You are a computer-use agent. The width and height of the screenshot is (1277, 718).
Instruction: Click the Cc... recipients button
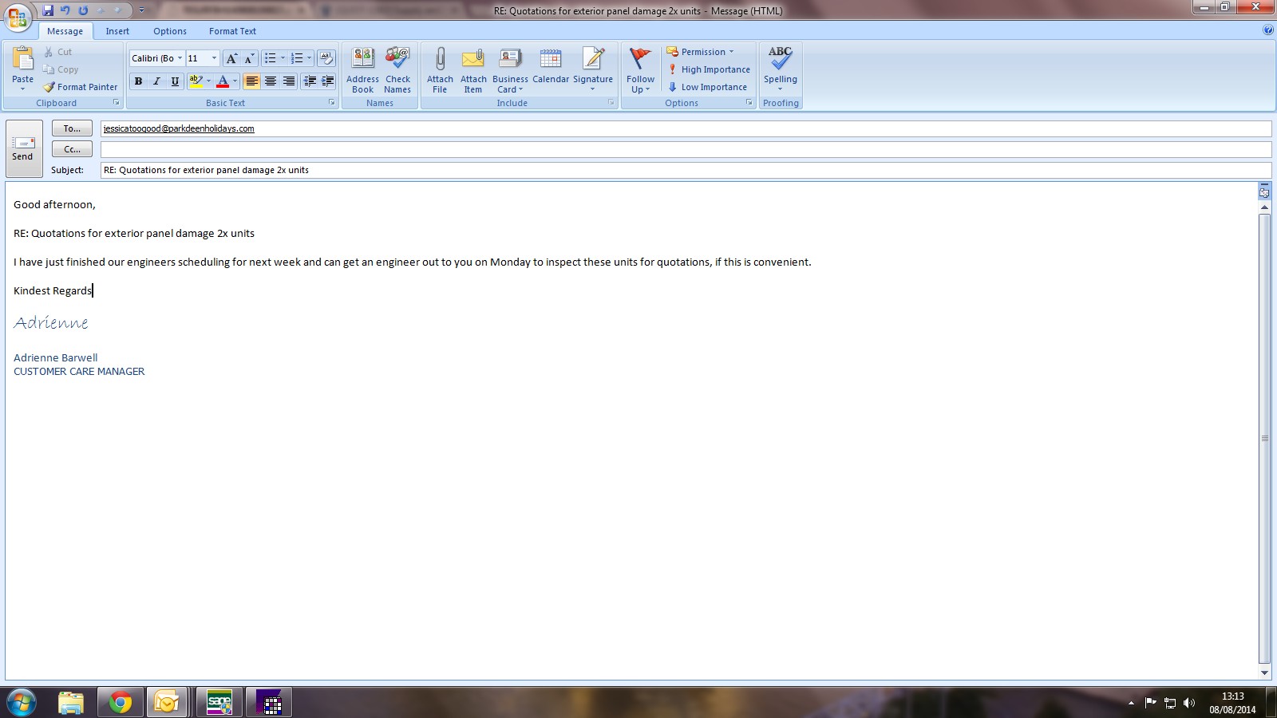72,149
